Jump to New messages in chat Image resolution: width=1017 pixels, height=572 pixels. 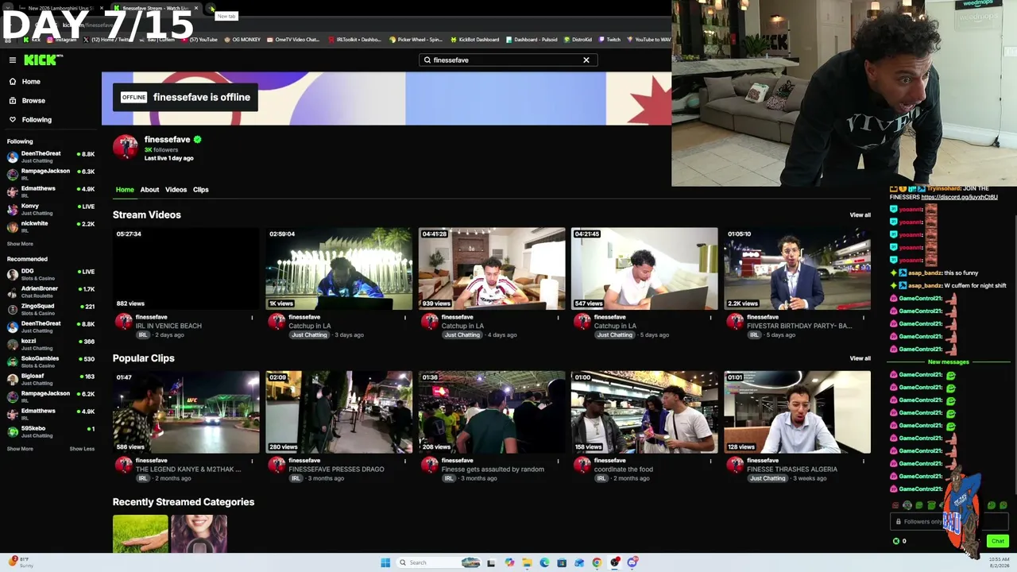(949, 362)
